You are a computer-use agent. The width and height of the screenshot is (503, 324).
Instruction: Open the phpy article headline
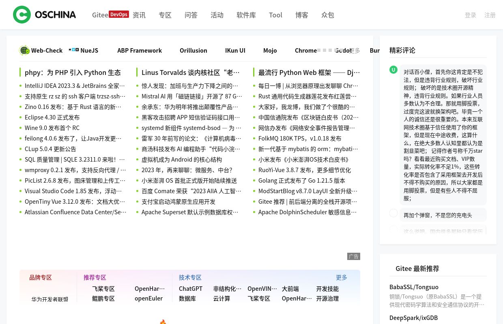coord(73,72)
